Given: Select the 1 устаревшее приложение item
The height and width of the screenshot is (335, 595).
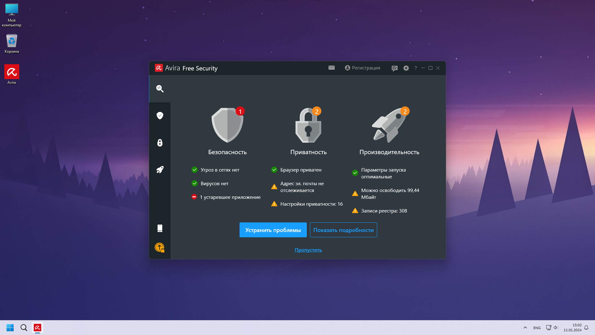Looking at the screenshot, I should 230,197.
